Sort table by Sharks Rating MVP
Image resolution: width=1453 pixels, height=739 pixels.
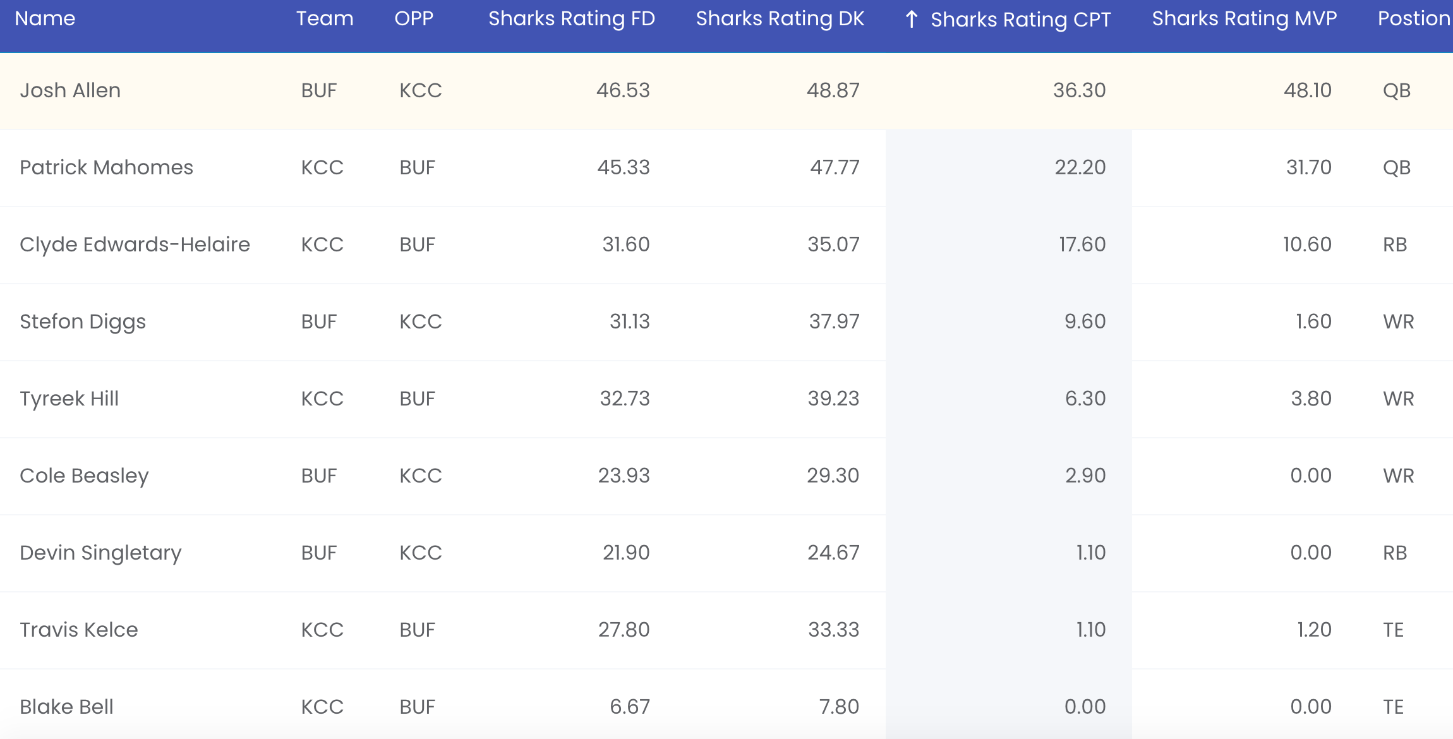point(1245,19)
